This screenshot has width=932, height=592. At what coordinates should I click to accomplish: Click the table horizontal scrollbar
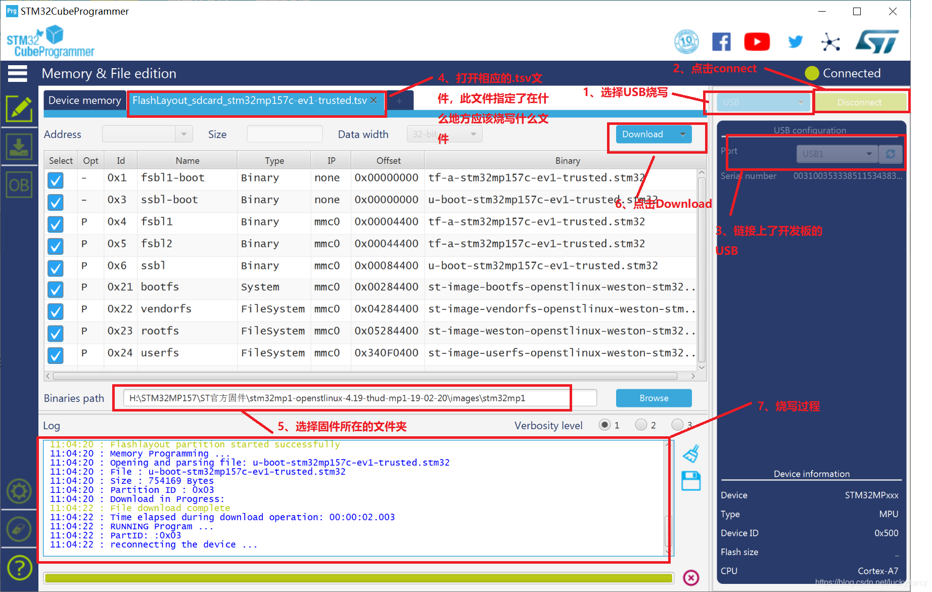[365, 376]
